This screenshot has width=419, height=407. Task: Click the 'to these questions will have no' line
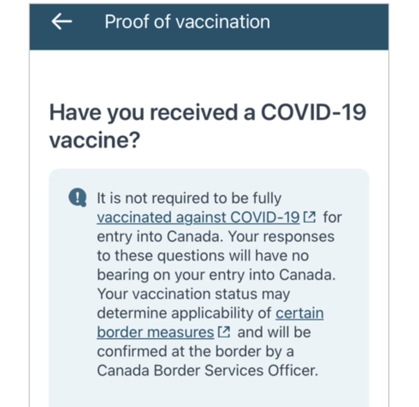[x=203, y=256]
